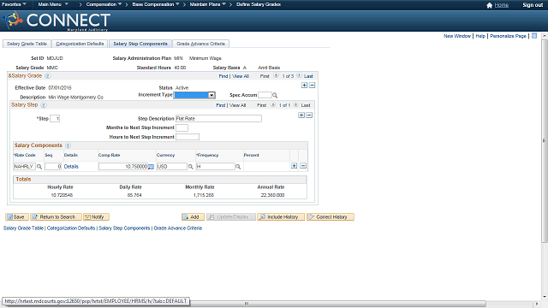
Task: Open the Spec Accum lookup icon
Action: (275, 95)
